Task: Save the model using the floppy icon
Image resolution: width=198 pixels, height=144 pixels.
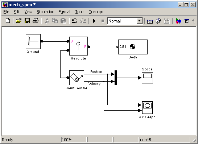Action: (27, 21)
